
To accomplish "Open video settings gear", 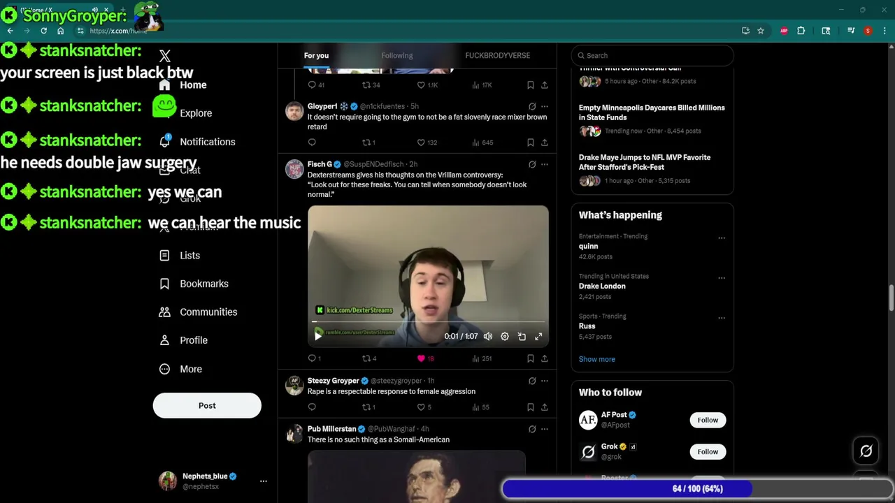I will (x=505, y=336).
